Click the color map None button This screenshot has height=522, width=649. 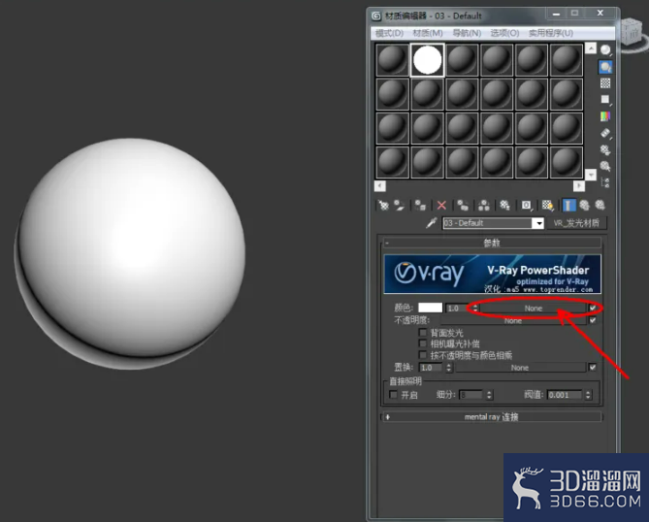[534, 309]
